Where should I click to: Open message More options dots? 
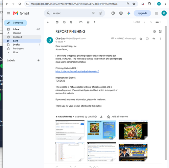point(160,39)
